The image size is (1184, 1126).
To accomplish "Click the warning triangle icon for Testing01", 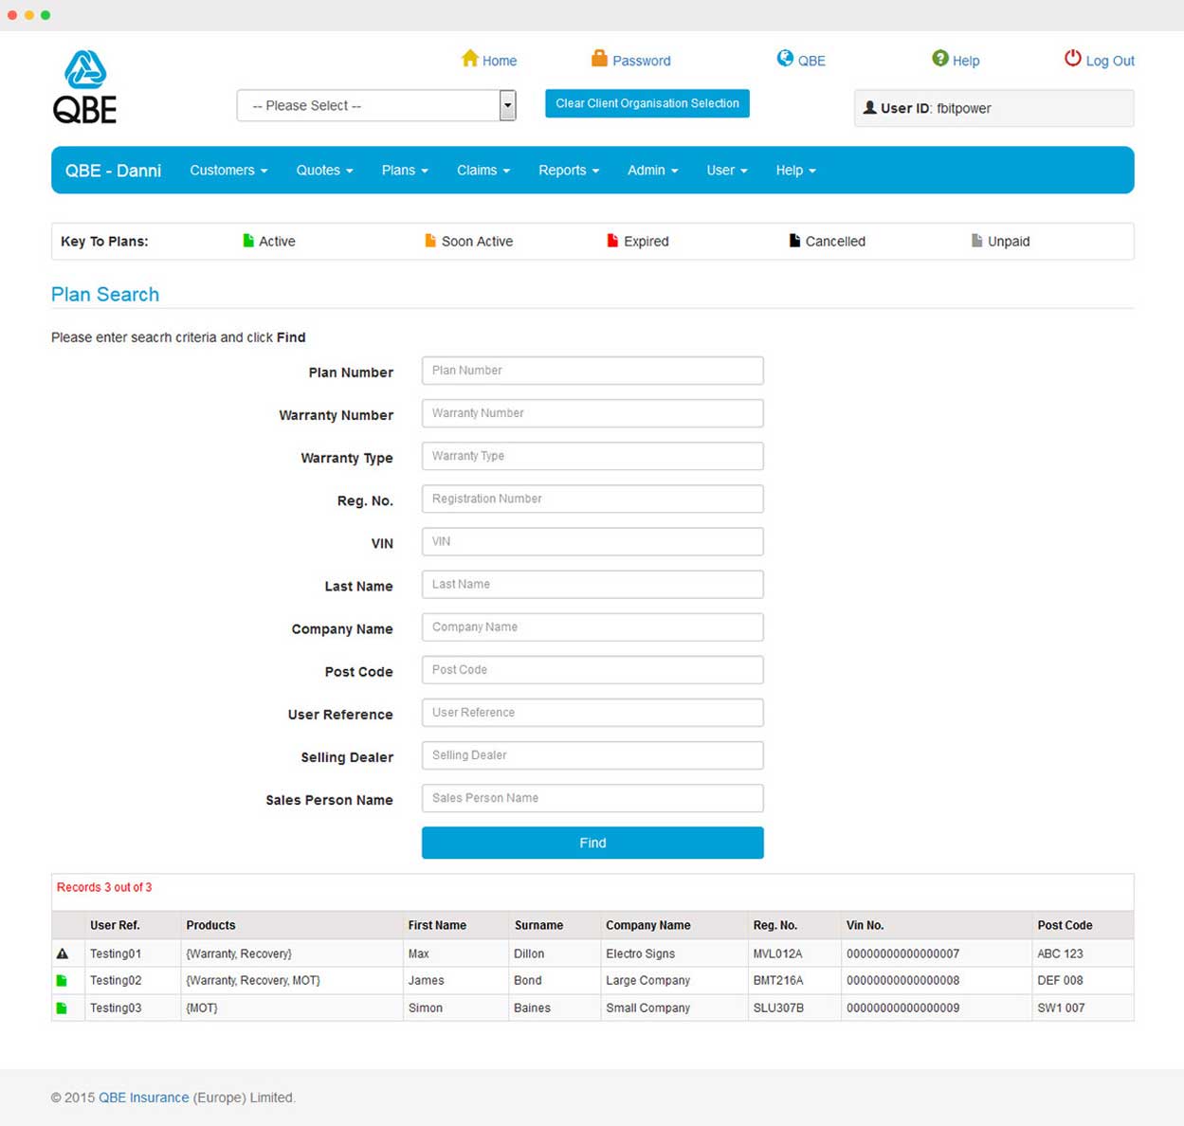I will (63, 953).
